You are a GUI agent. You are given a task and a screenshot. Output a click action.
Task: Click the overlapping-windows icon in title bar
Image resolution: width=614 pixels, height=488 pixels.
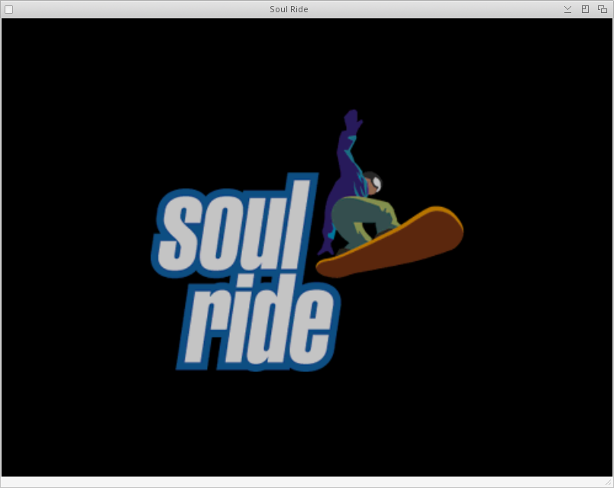click(x=603, y=9)
